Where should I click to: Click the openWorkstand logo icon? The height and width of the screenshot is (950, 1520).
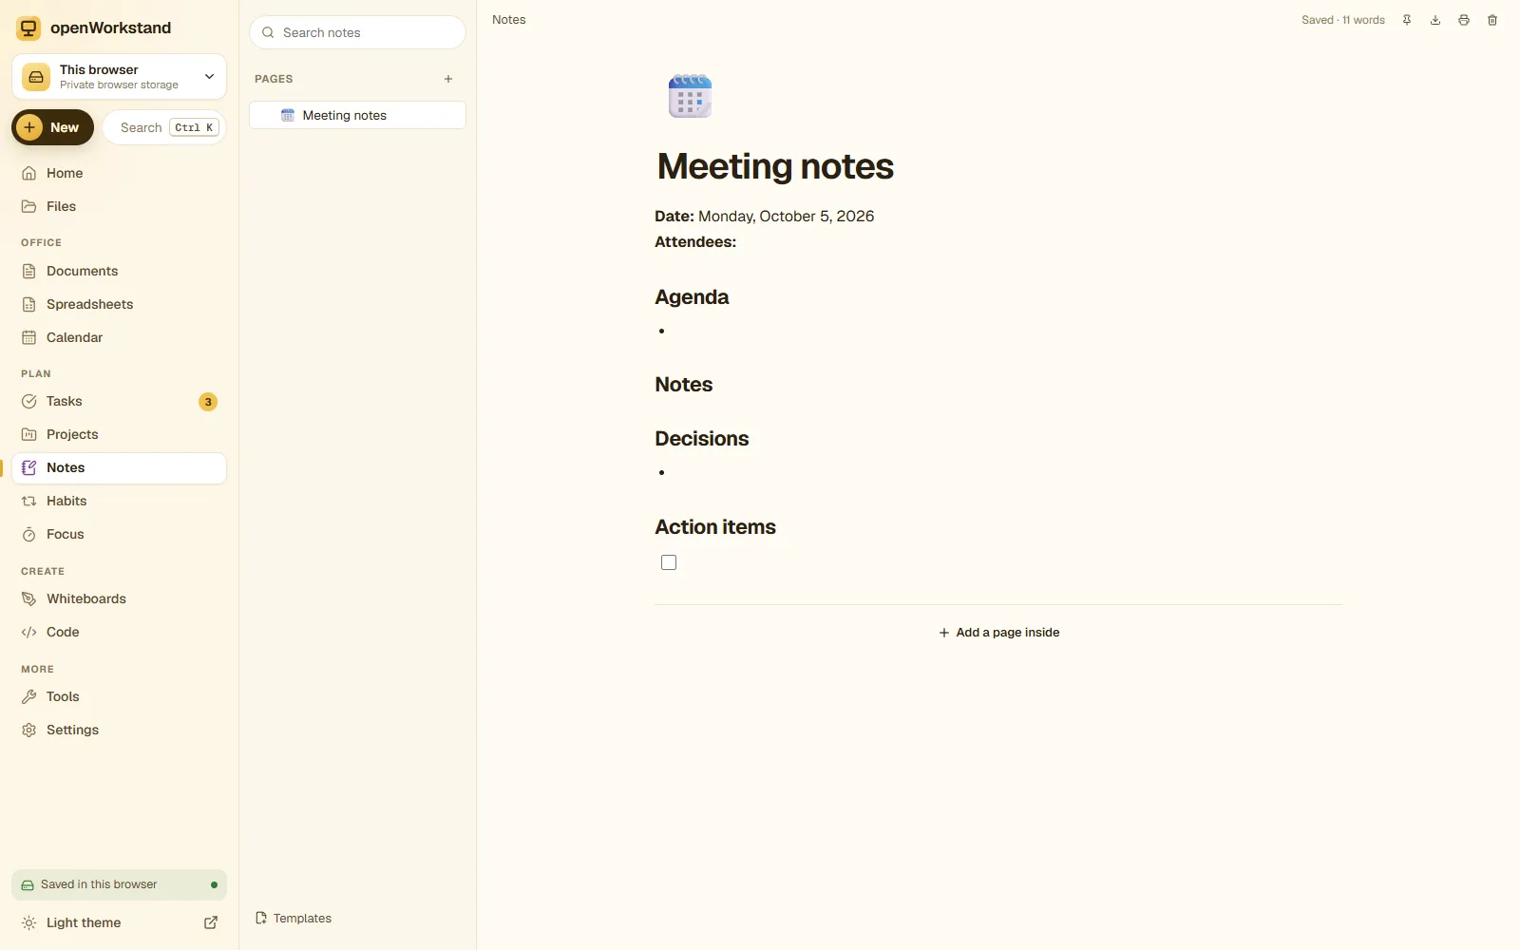coord(28,28)
